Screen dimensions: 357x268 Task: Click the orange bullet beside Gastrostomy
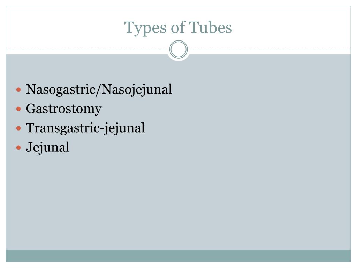pos(19,109)
